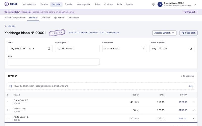Open the camera scan icon

pos(191,86)
